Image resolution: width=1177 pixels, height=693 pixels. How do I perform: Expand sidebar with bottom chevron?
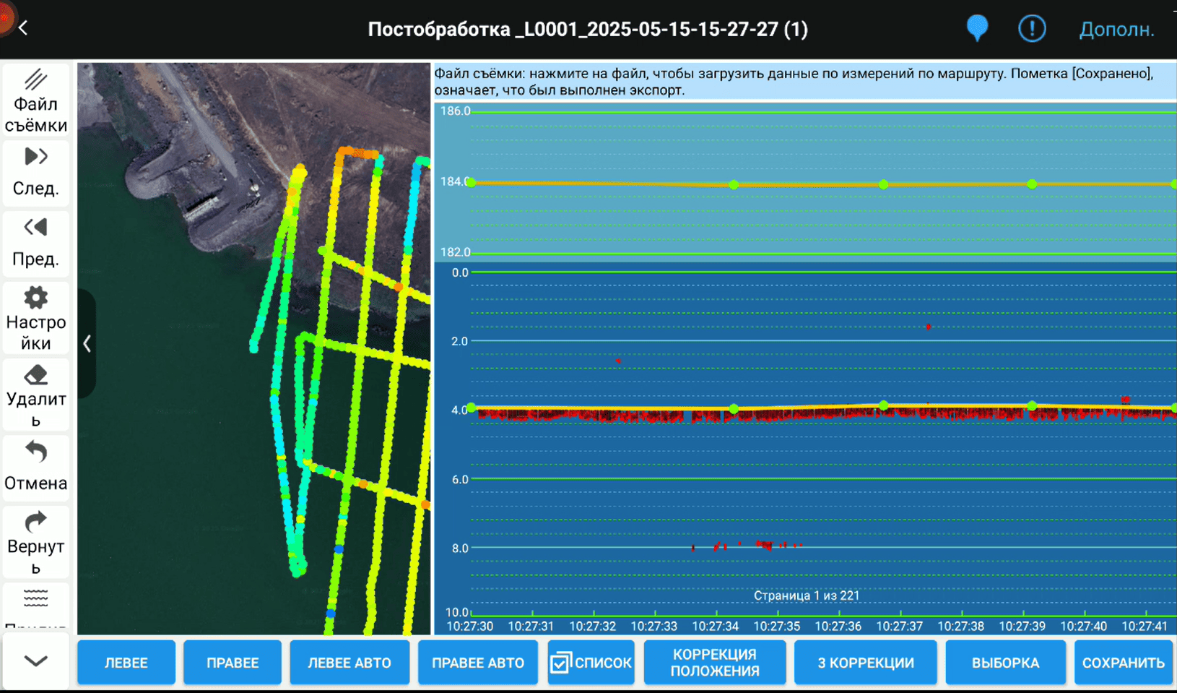pyautogui.click(x=36, y=660)
